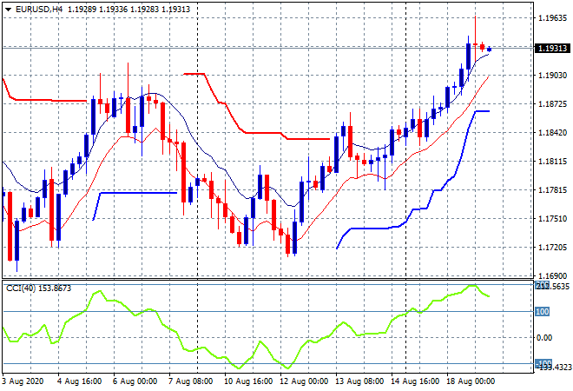Click time axis label 14 Aug 16:00
The width and height of the screenshot is (573, 391).
415,381
